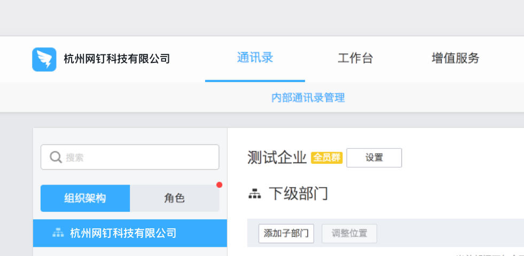Click the 全员群 badge
The height and width of the screenshot is (256, 524).
click(326, 157)
